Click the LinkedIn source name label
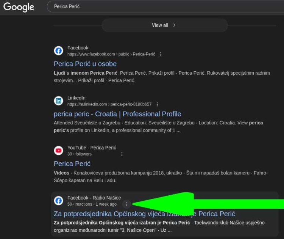 (76, 98)
